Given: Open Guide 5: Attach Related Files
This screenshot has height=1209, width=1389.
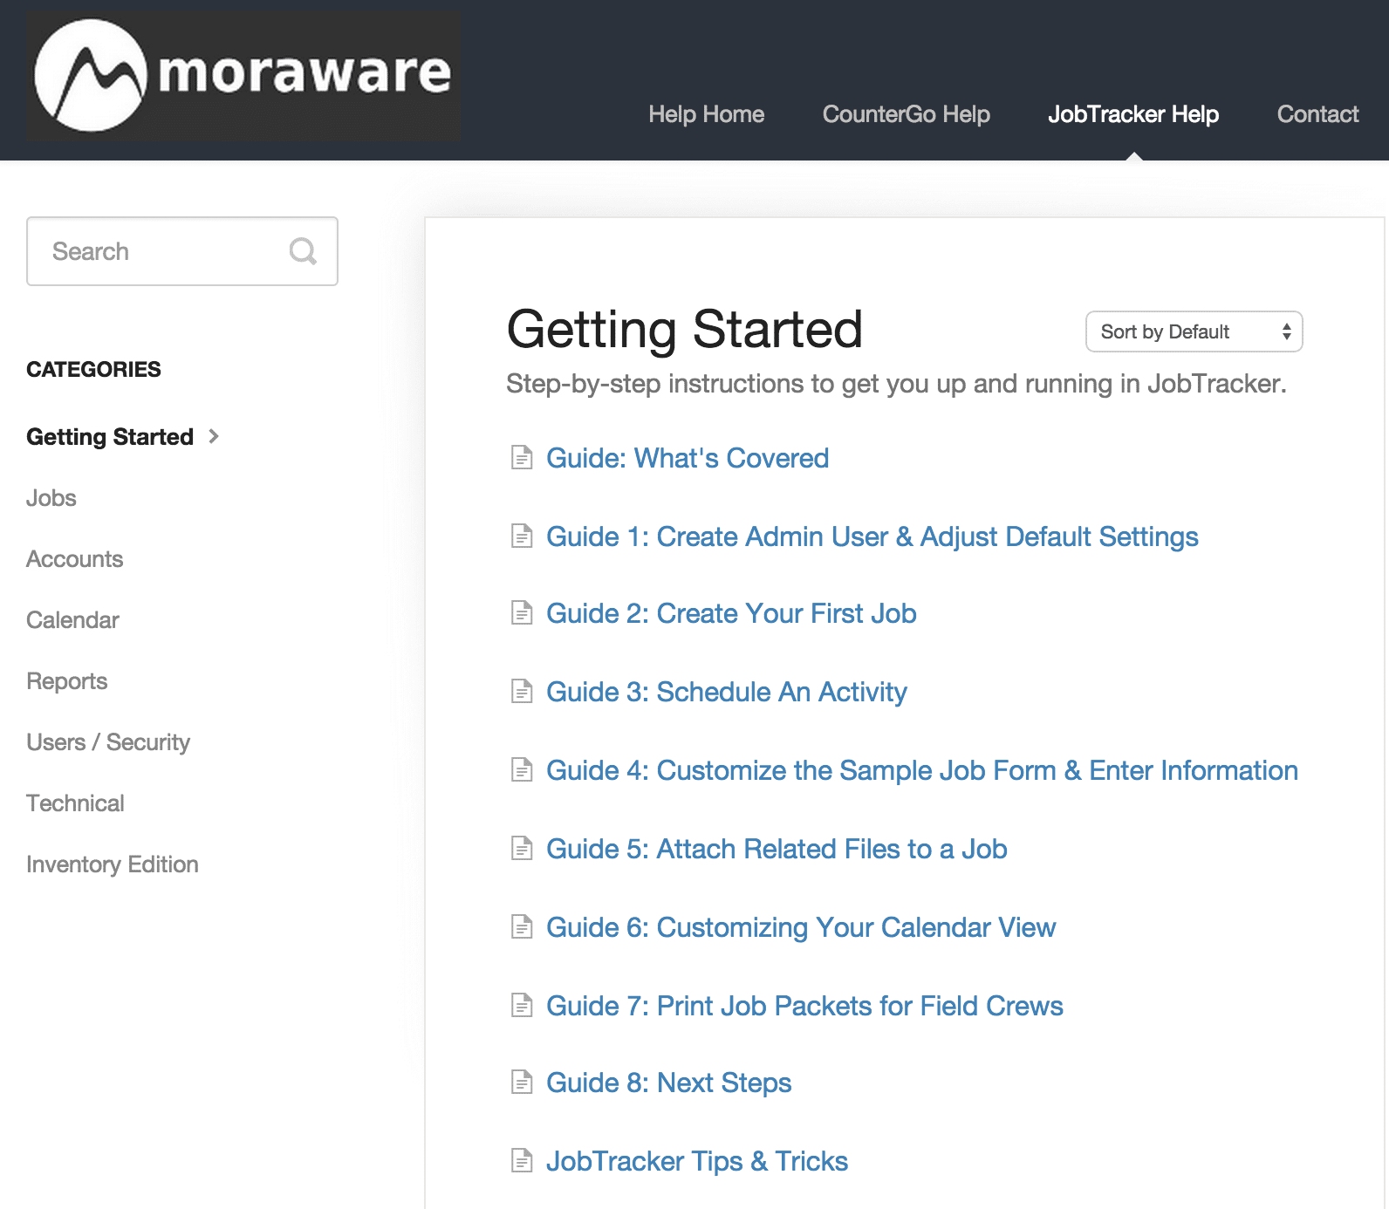Looking at the screenshot, I should (777, 849).
